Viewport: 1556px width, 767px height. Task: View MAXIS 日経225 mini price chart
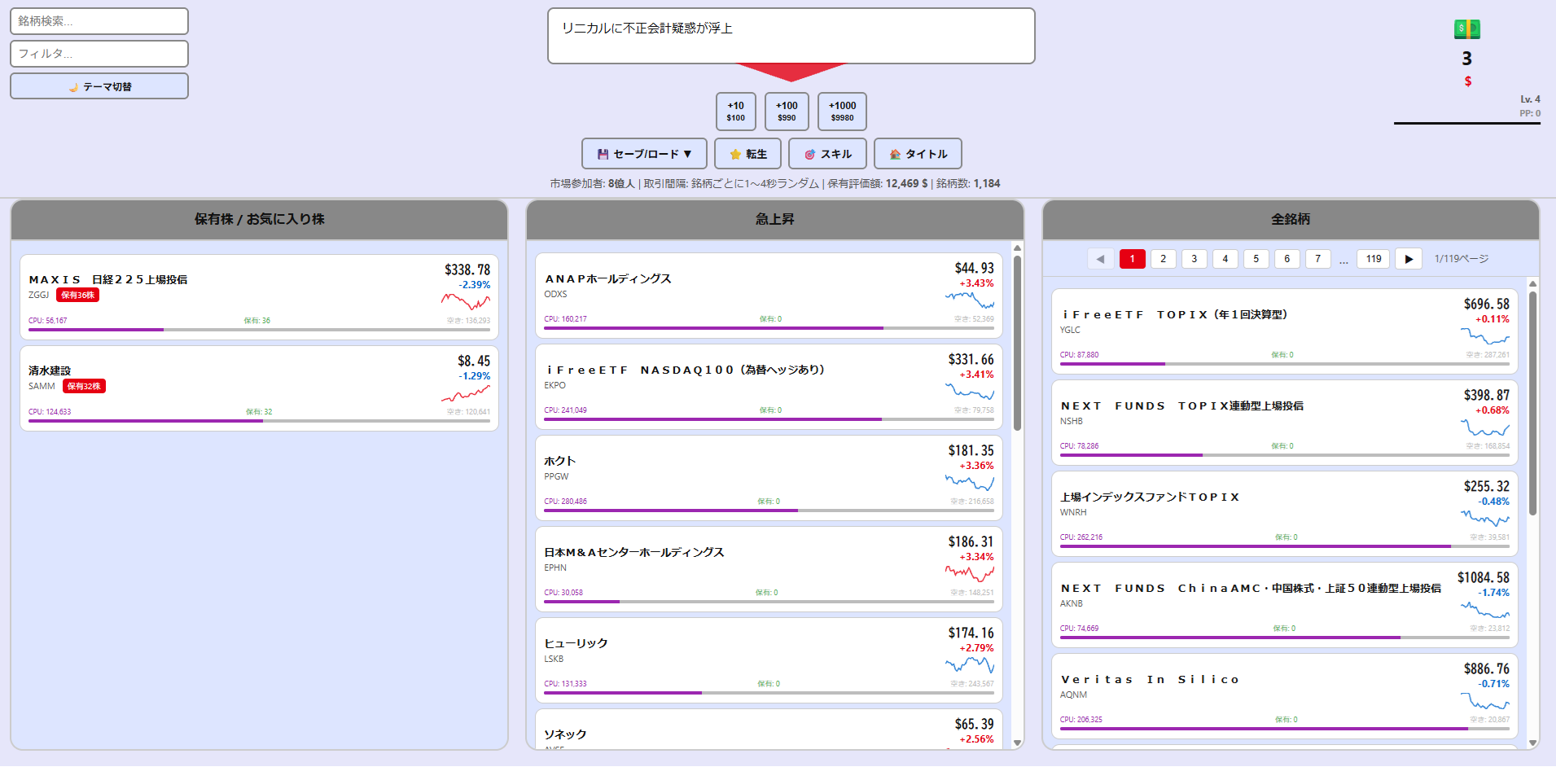coord(466,301)
